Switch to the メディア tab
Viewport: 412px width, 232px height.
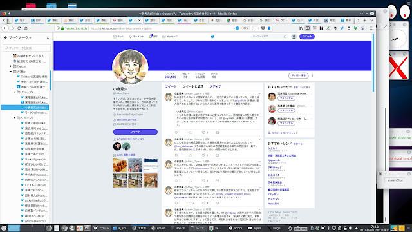pos(215,86)
